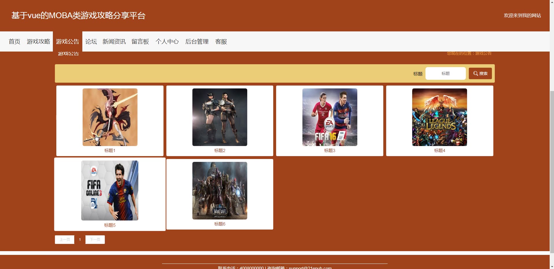The height and width of the screenshot is (269, 554).
Task: Select page 1 in pagination
Action: click(x=80, y=240)
